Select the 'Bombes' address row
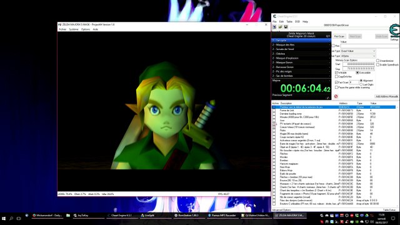Image resolution: width=400 pixels, height=225 pixels. pyautogui.click(x=334, y=161)
